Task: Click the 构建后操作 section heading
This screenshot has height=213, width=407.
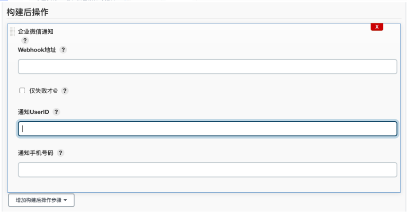Action: [x=27, y=12]
